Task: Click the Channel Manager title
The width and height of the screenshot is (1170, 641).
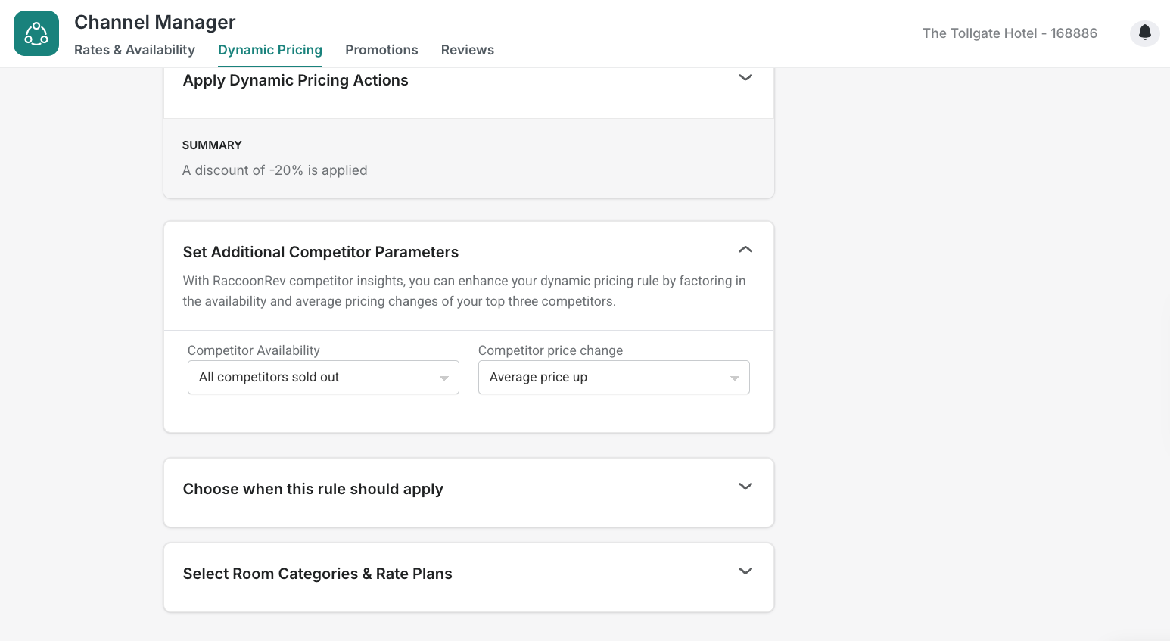Action: 155,23
